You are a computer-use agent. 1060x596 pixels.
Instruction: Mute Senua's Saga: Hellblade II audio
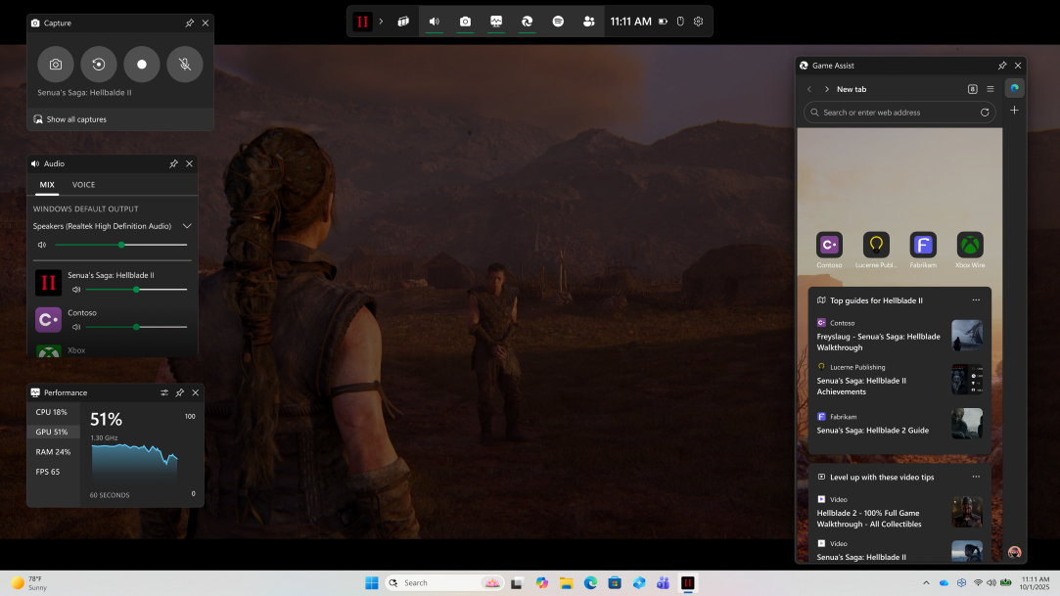click(x=76, y=290)
